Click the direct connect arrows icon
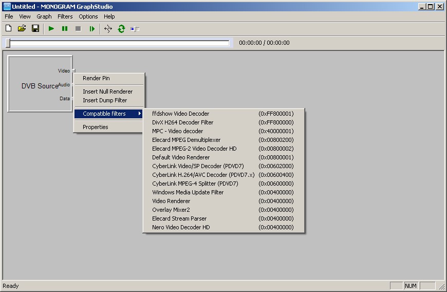 (108, 28)
